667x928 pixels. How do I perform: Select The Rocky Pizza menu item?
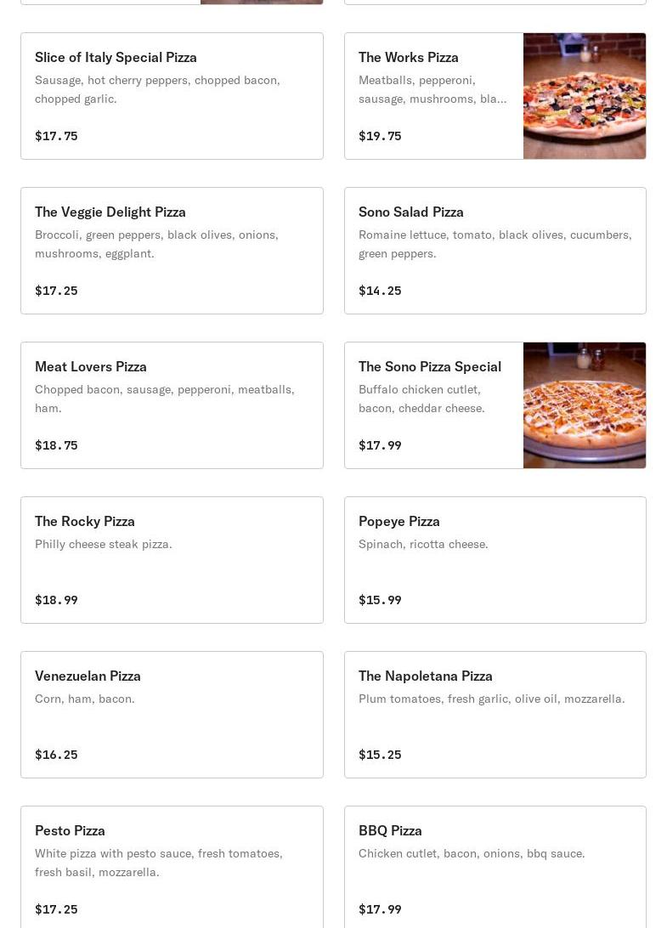coord(172,560)
